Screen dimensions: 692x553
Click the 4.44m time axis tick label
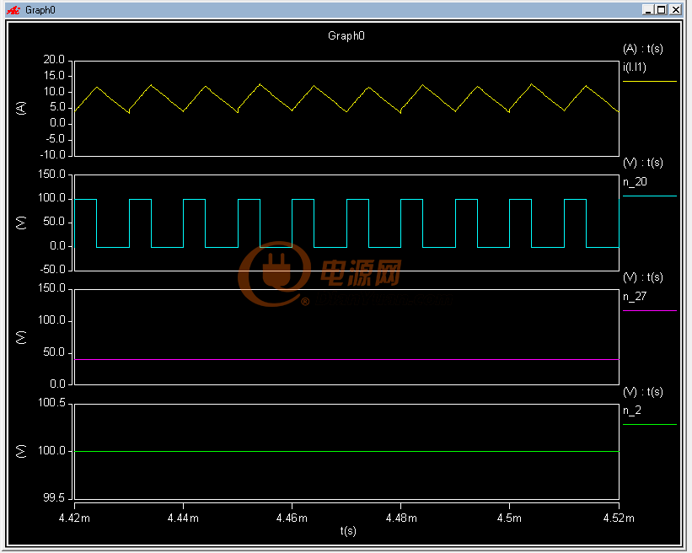[183, 518]
